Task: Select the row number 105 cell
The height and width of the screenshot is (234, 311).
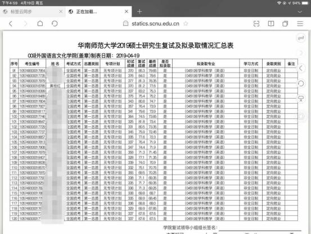Action: (x=14, y=142)
